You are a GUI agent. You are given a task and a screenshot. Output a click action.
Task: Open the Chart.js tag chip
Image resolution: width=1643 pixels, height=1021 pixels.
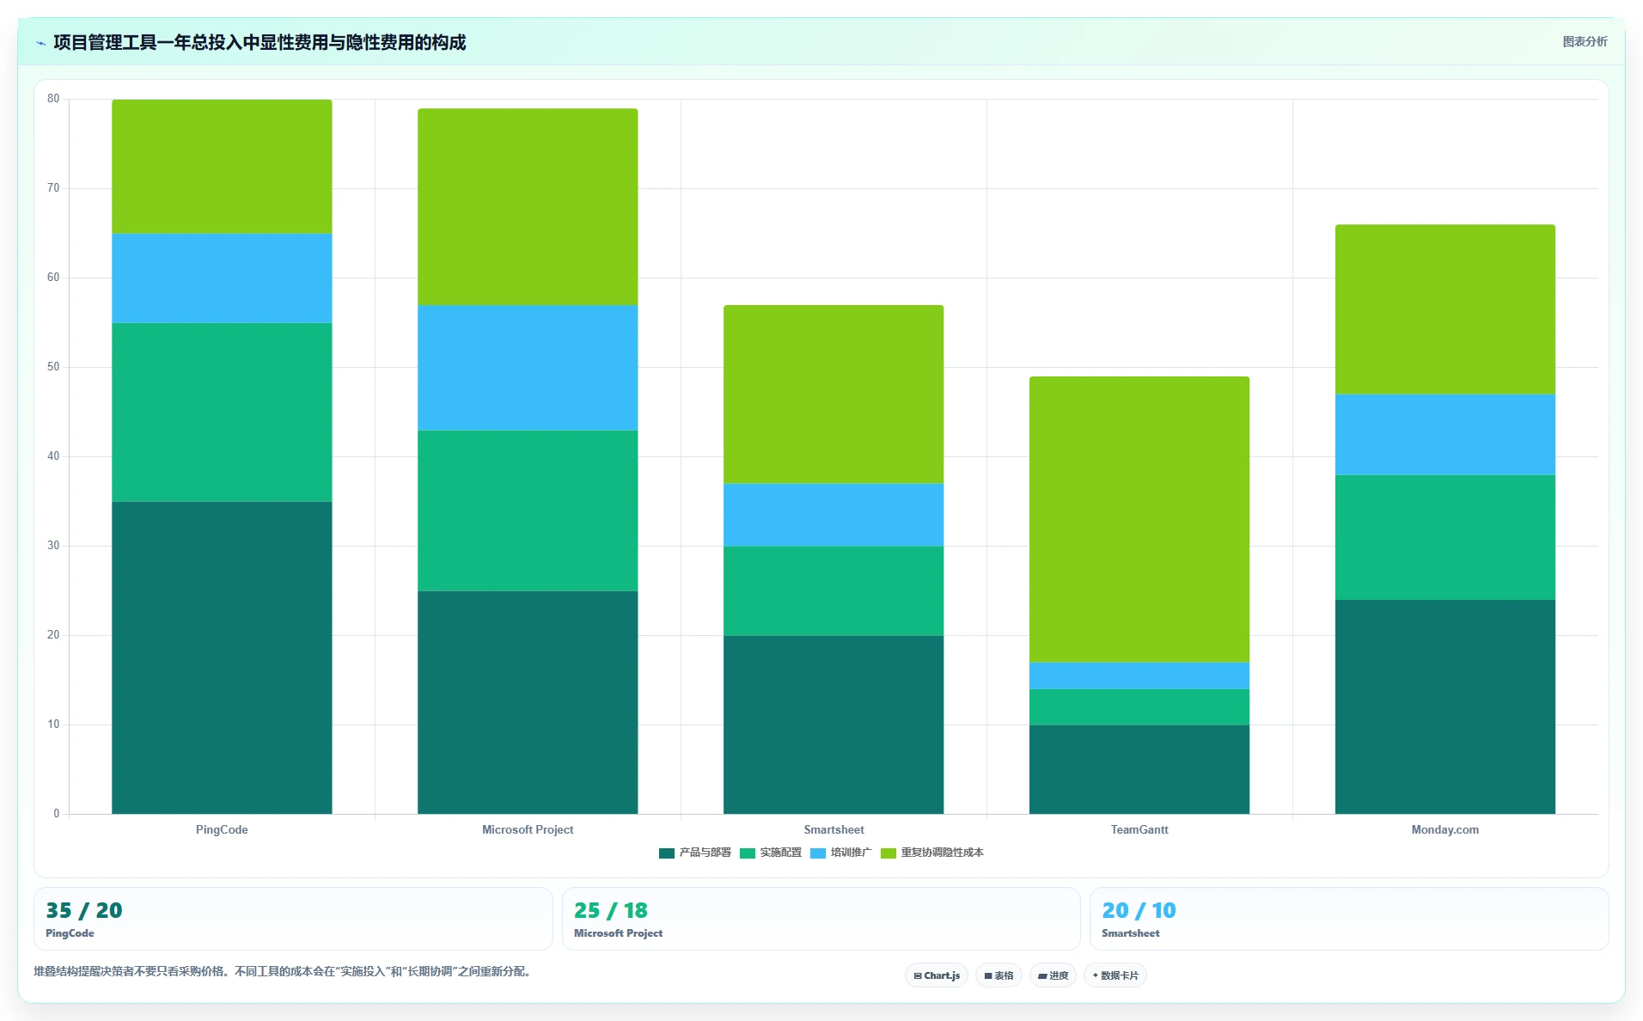(937, 975)
